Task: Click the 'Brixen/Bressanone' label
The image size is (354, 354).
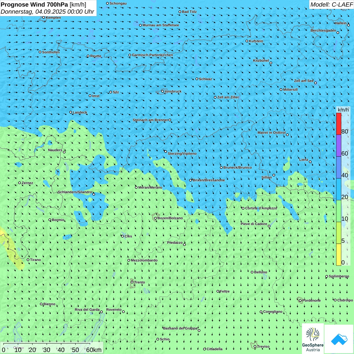Action: [209, 180]
